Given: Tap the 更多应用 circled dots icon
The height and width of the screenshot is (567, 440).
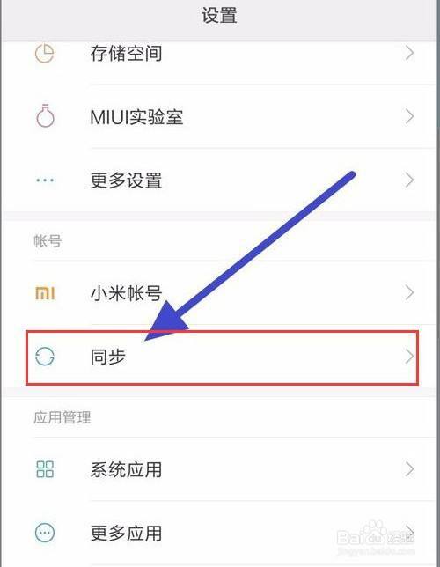Looking at the screenshot, I should (x=45, y=533).
